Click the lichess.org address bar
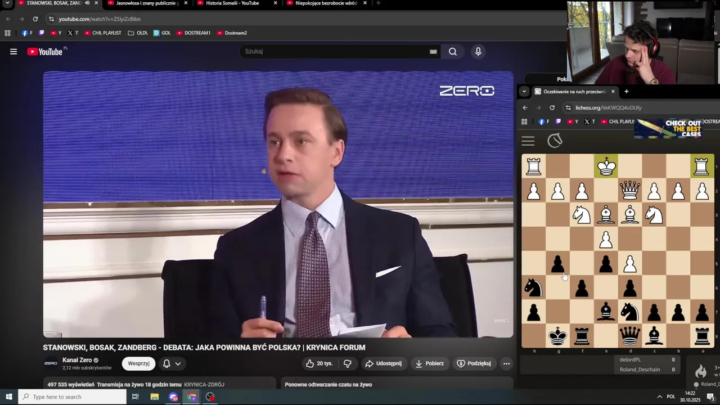Viewport: 720px width, 405px height. [608, 108]
